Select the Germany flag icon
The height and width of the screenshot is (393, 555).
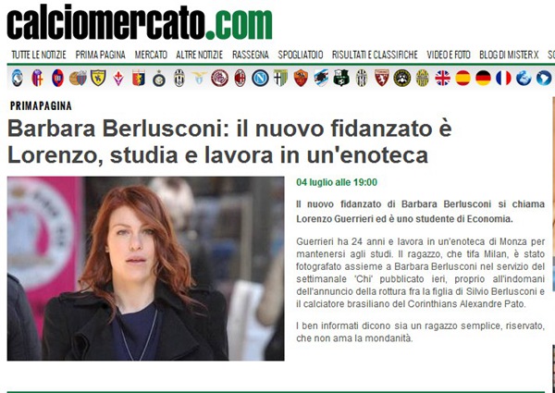tap(483, 78)
